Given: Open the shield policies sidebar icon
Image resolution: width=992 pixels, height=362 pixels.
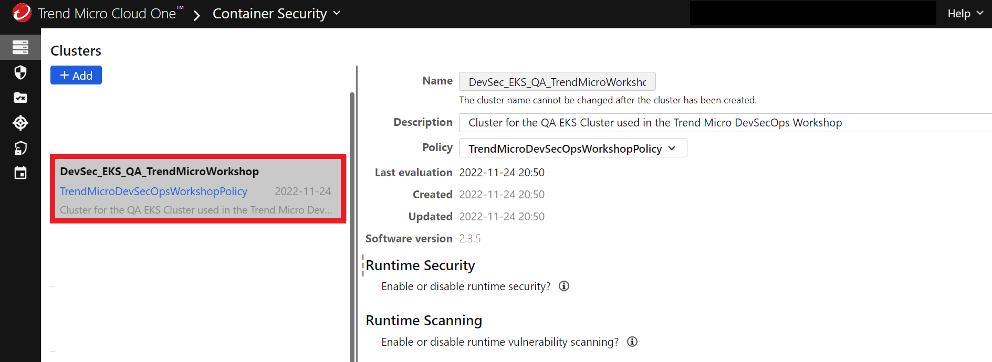Looking at the screenshot, I should [20, 72].
